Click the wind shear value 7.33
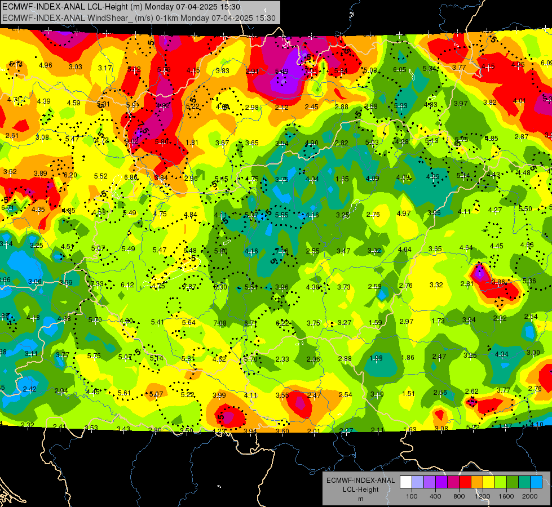This screenshot has width=552, height=507. click(x=97, y=283)
